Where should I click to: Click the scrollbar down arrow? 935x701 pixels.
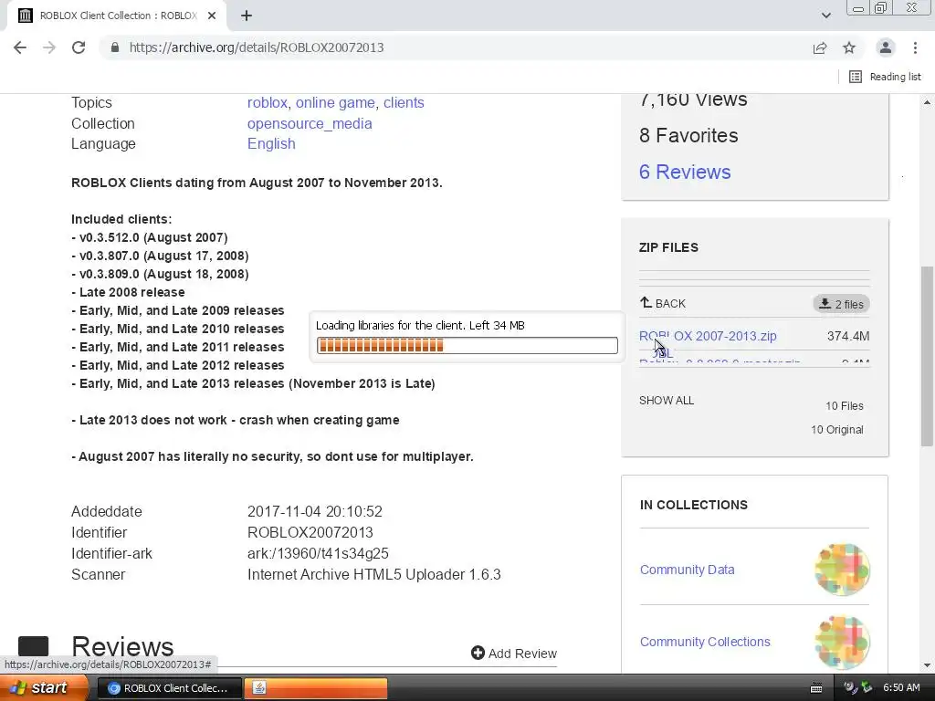927,665
